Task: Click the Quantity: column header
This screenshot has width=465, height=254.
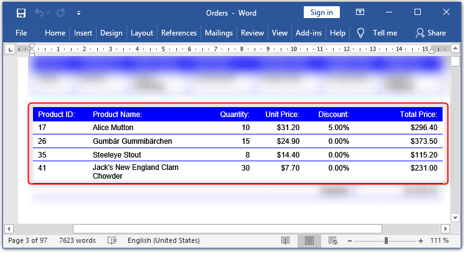Action: (x=235, y=115)
